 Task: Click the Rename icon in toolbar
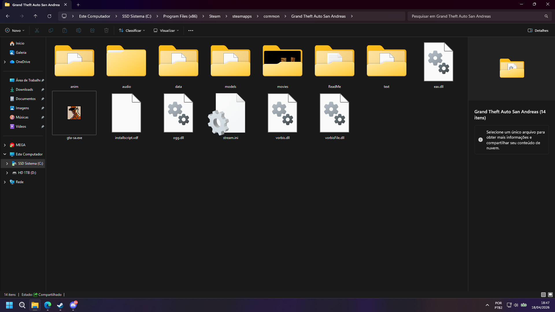pos(79,30)
